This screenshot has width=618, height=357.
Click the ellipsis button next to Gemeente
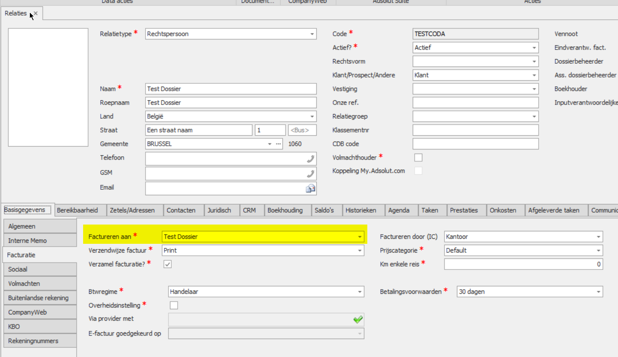pyautogui.click(x=278, y=144)
